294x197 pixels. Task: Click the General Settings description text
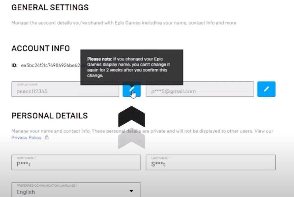point(123,23)
